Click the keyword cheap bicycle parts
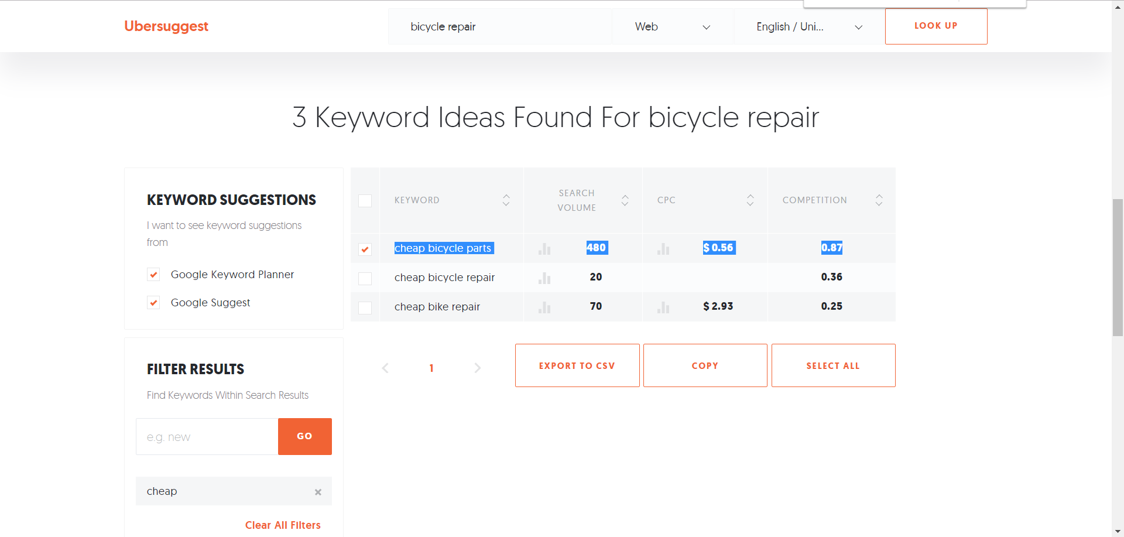 tap(443, 248)
